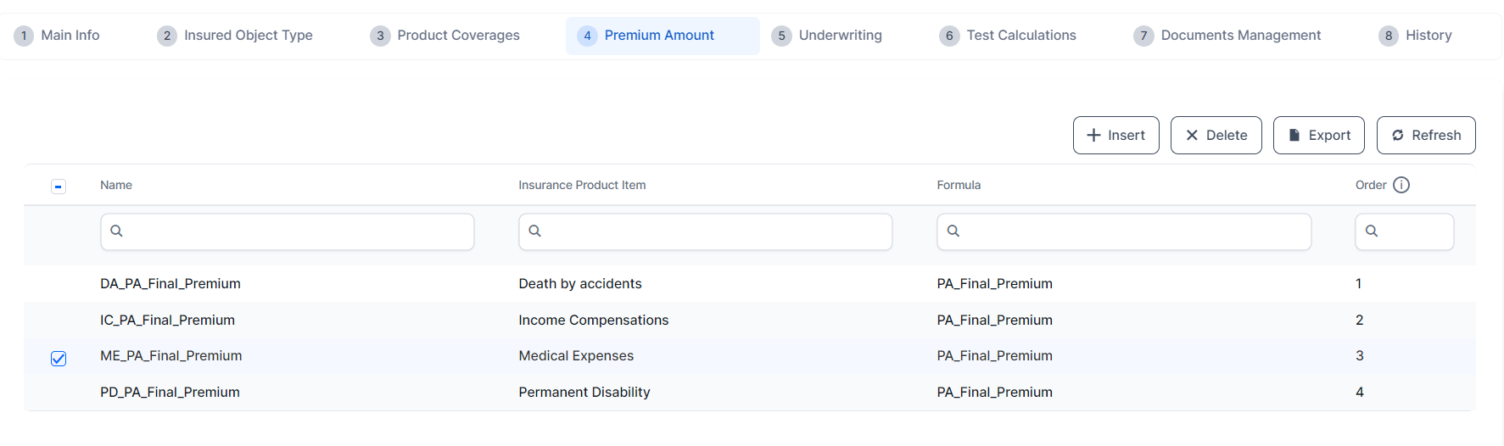Click the plus icon on Insert

(1093, 136)
